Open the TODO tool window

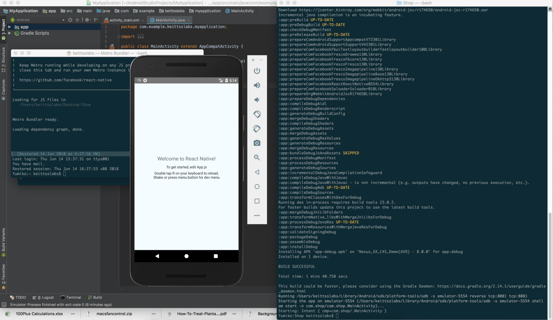[18, 297]
